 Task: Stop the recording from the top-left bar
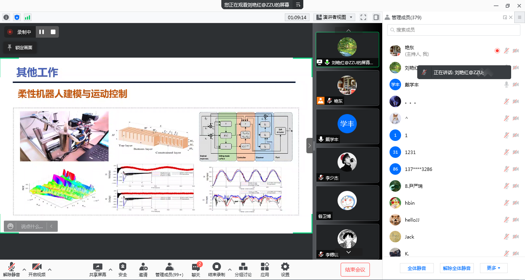click(53, 32)
